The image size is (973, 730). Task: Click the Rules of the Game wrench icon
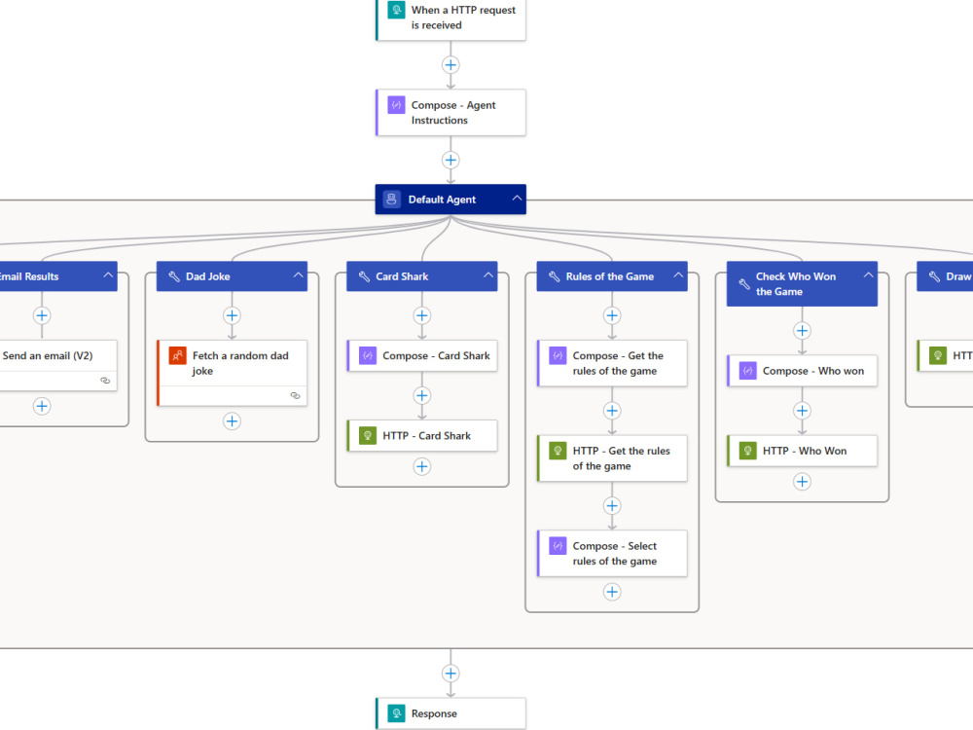point(555,276)
